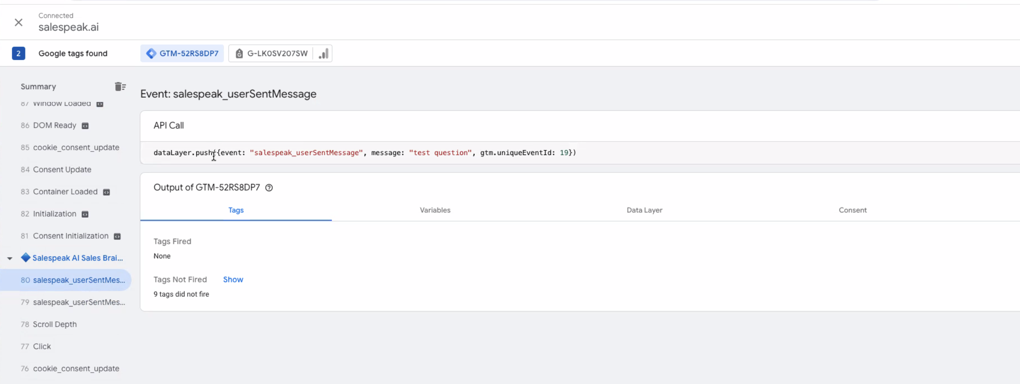
Task: Switch to the Tags tab
Action: (x=236, y=210)
